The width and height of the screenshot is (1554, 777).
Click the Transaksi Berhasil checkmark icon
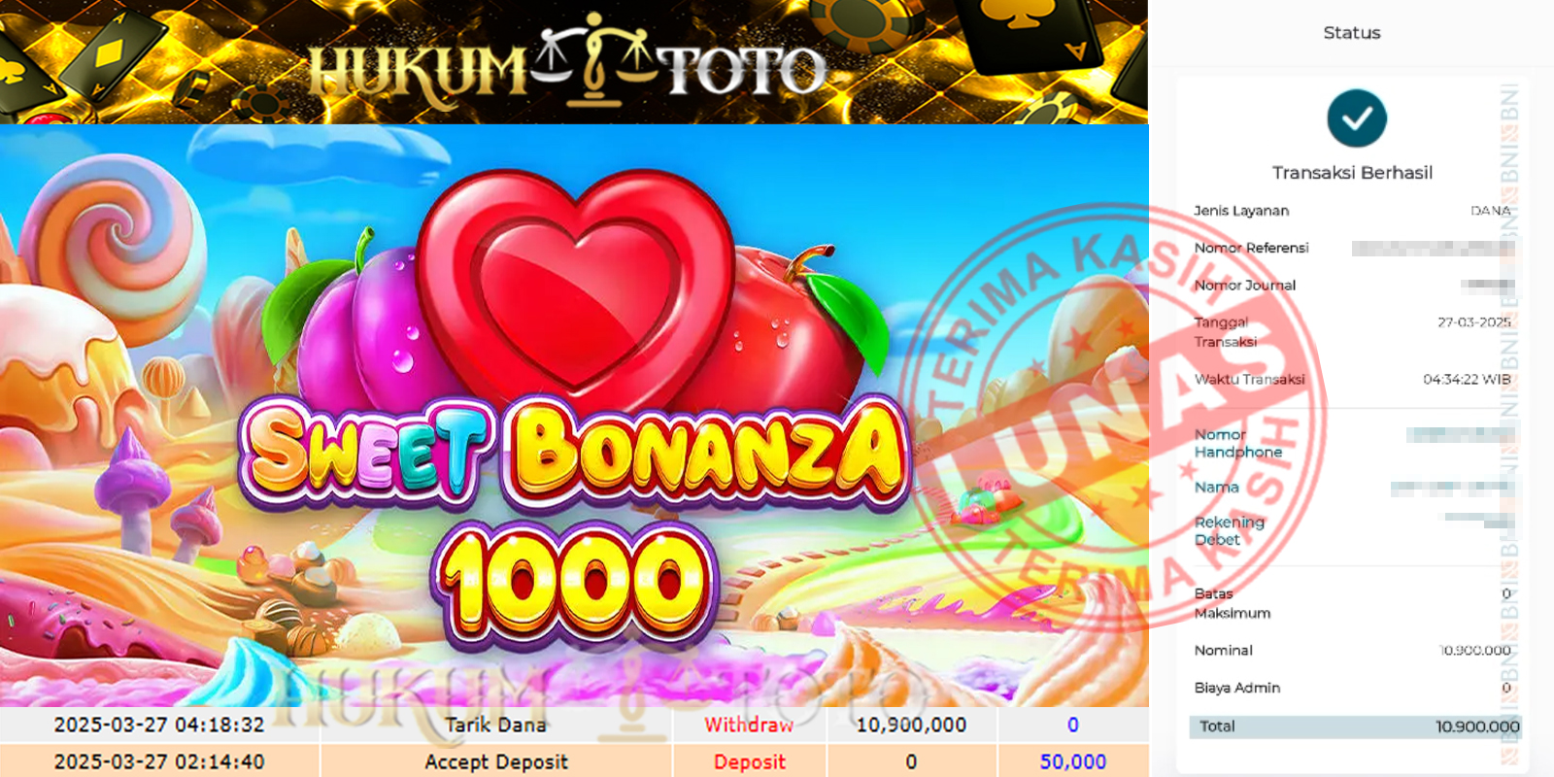click(x=1356, y=118)
